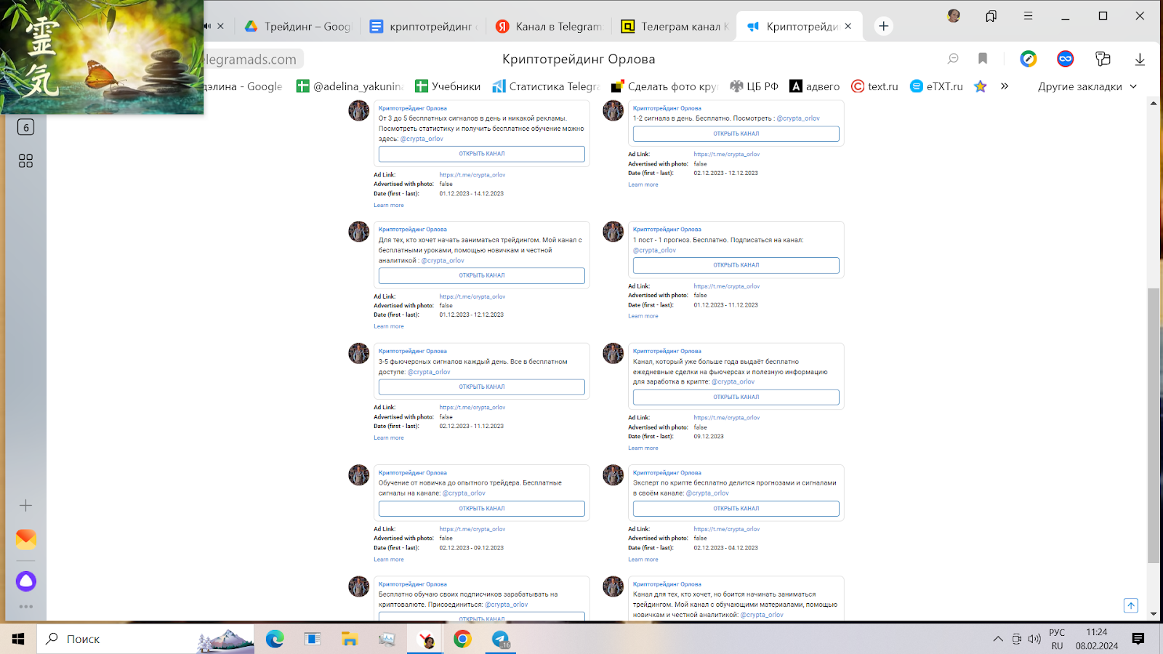The width and height of the screenshot is (1163, 654).
Task: Launch the Alice assistant purple icon
Action: coord(25,581)
